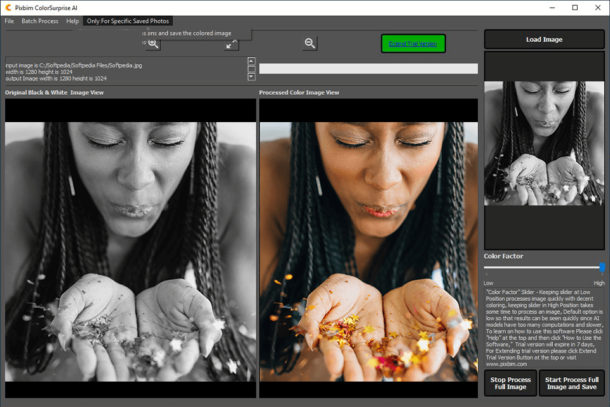Viewport: 610px width, 407px height.
Task: Click Stop Process Full Image button
Action: [510, 383]
